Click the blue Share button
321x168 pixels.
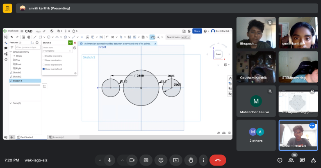tap(197, 31)
